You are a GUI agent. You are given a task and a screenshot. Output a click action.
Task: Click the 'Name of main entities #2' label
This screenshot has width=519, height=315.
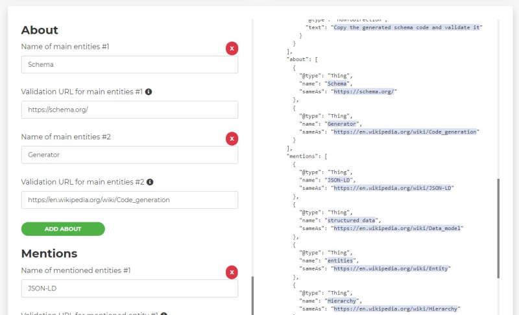point(66,137)
